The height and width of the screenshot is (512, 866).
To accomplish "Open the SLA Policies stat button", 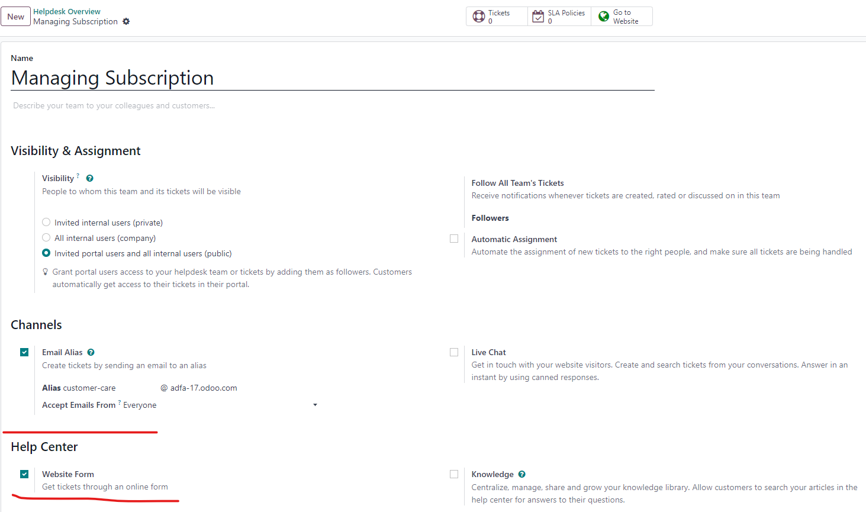I will pos(559,17).
